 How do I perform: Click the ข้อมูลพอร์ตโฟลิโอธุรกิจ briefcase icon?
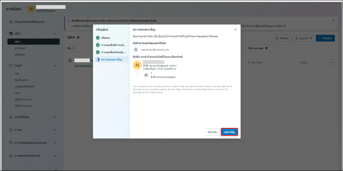click(x=11, y=22)
